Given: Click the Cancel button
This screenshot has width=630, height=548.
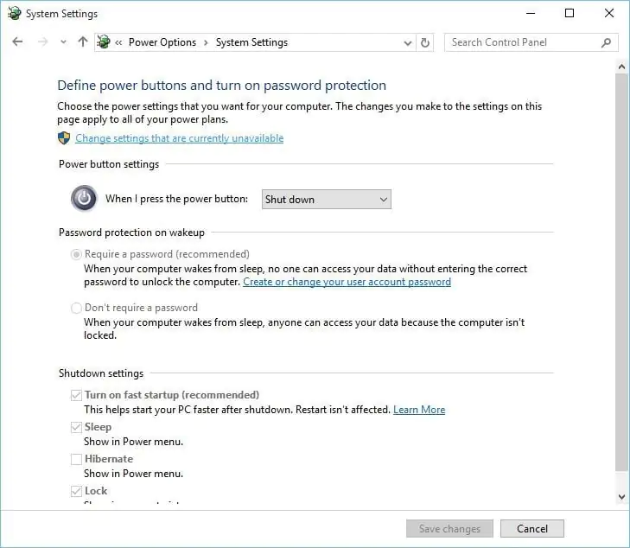Looking at the screenshot, I should 532,529.
